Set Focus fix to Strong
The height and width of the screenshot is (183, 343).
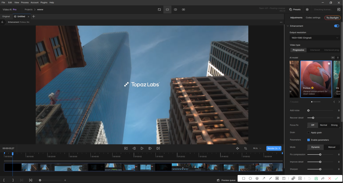pyautogui.click(x=334, y=125)
